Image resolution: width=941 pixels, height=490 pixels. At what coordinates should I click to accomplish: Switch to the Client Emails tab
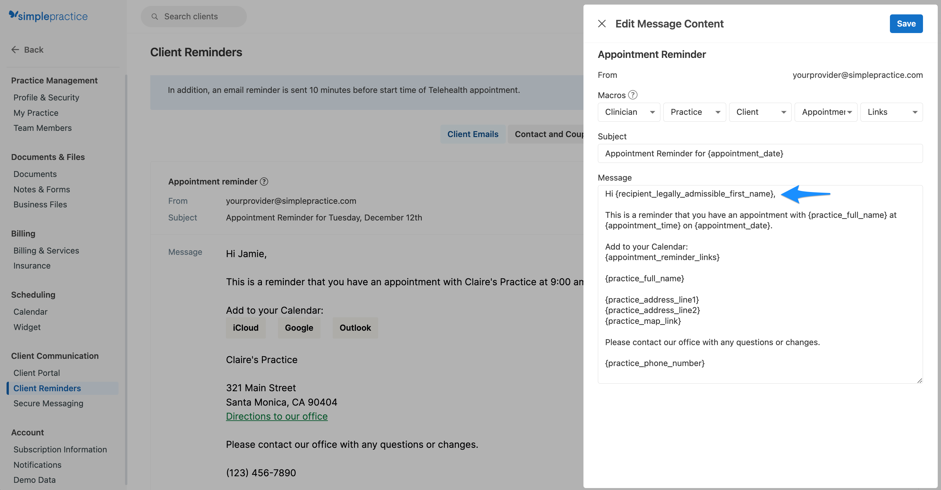coord(473,134)
